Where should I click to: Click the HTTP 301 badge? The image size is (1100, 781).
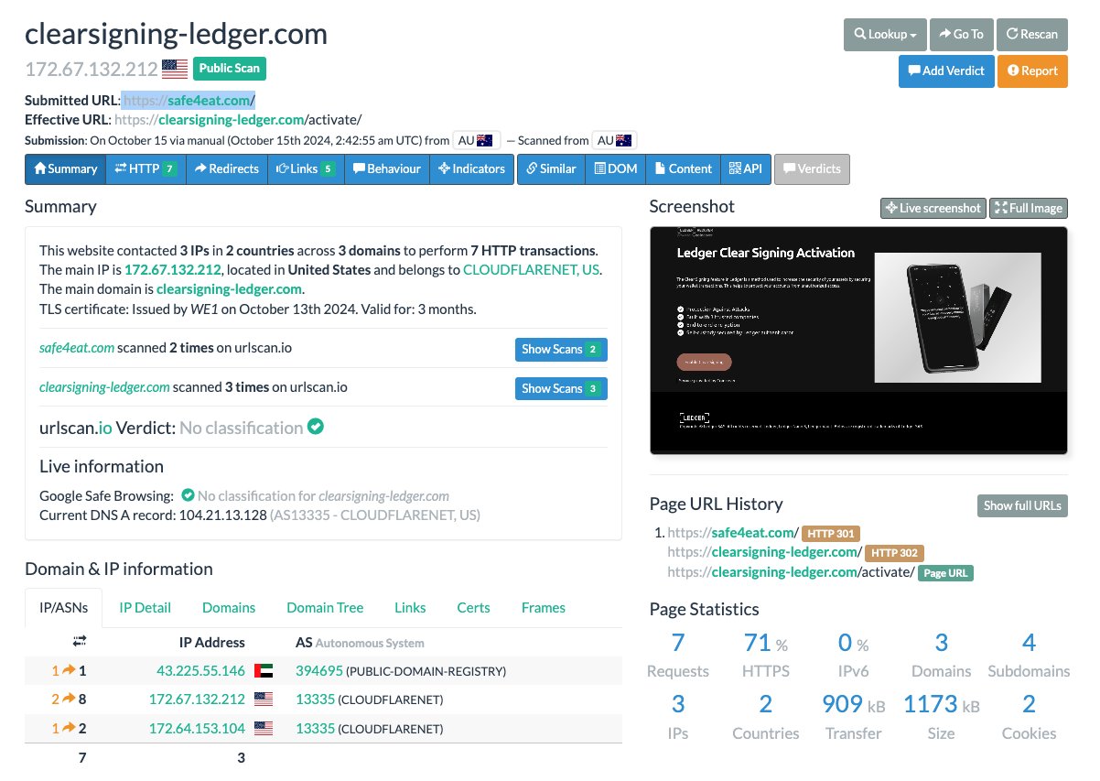(x=833, y=533)
